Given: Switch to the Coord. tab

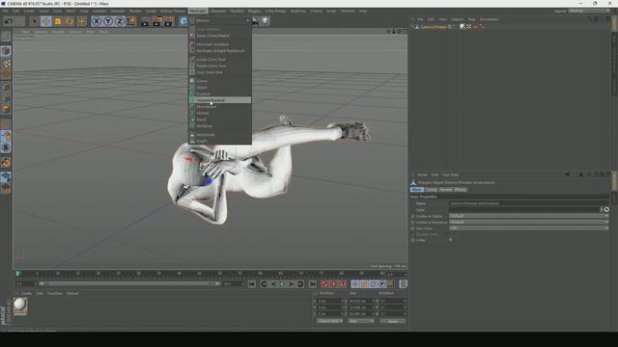Looking at the screenshot, I should point(432,190).
